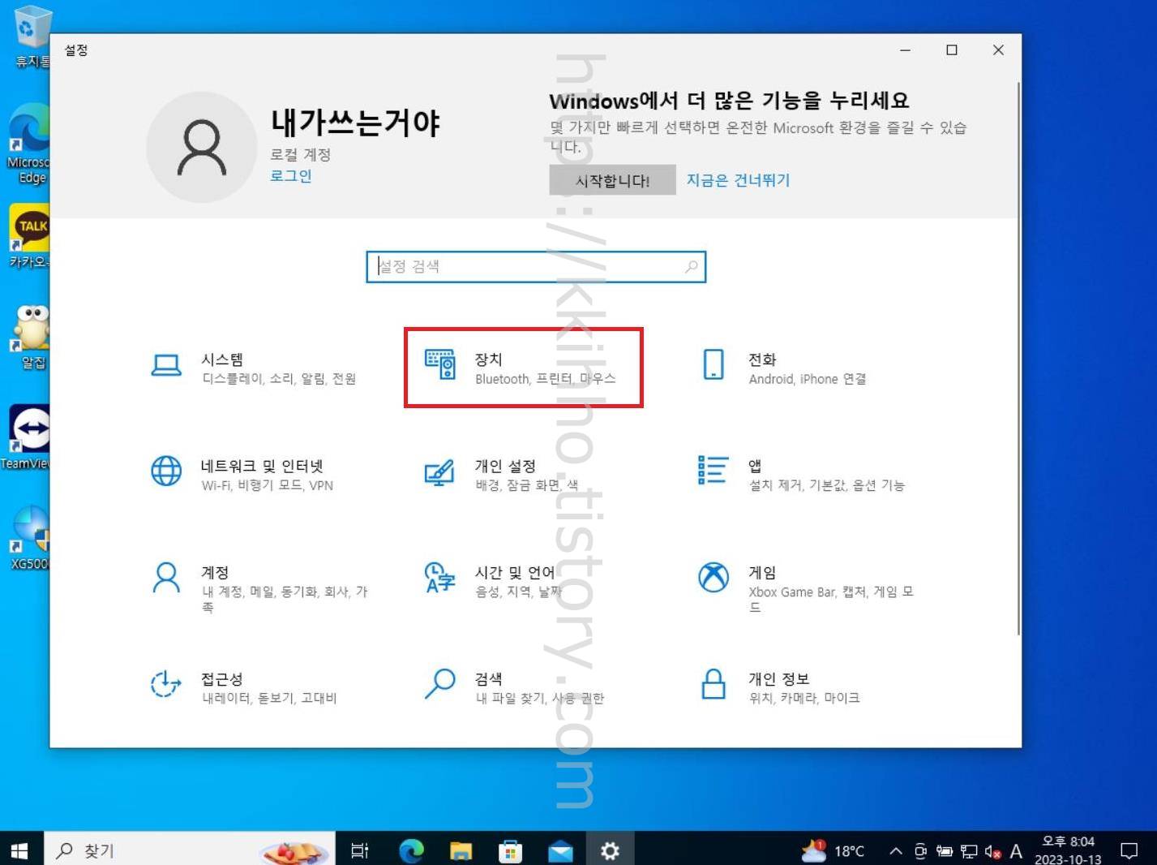Open the 전화 phone icon
Screen dimensions: 1157x865
click(x=713, y=364)
